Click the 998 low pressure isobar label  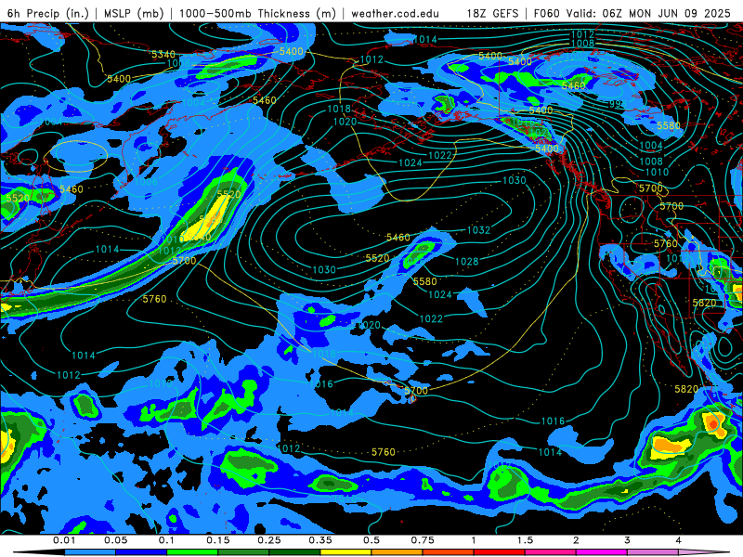pyautogui.click(x=617, y=103)
